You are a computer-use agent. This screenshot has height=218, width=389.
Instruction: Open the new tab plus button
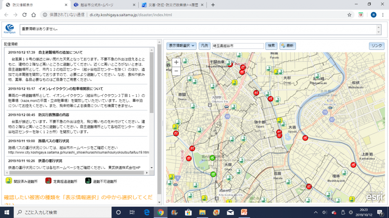coord(213,5)
